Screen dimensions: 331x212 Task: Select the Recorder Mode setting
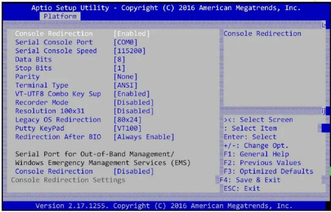(42, 103)
